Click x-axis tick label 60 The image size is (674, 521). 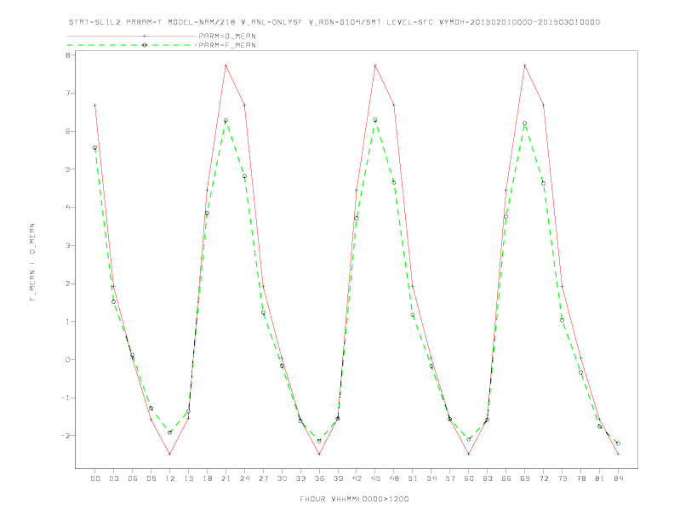(x=469, y=478)
